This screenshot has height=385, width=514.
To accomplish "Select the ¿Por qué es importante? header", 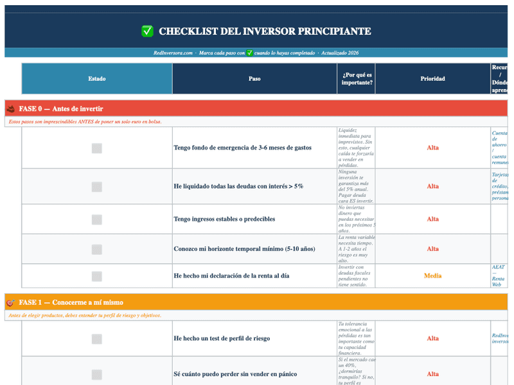I will (x=357, y=78).
